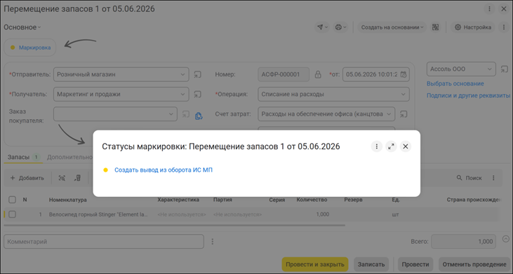Check the row 1 Велосипед горный checkbox
The width and height of the screenshot is (513, 274).
pos(12,214)
